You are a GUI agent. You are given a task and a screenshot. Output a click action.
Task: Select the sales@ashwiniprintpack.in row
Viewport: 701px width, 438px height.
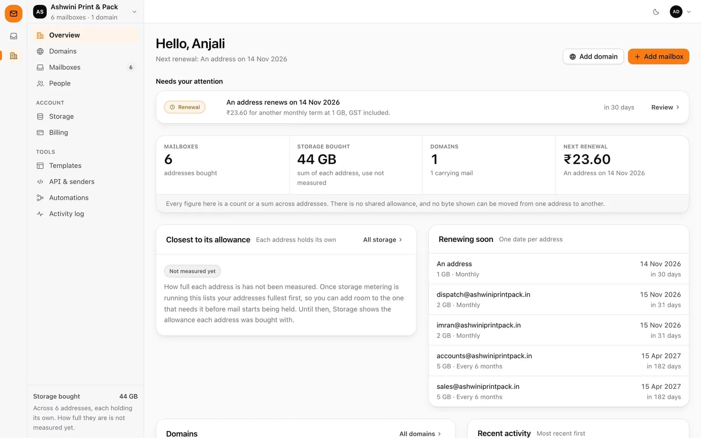click(x=559, y=392)
